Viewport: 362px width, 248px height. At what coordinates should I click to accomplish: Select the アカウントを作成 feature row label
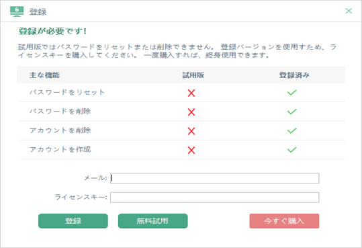[x=60, y=149]
